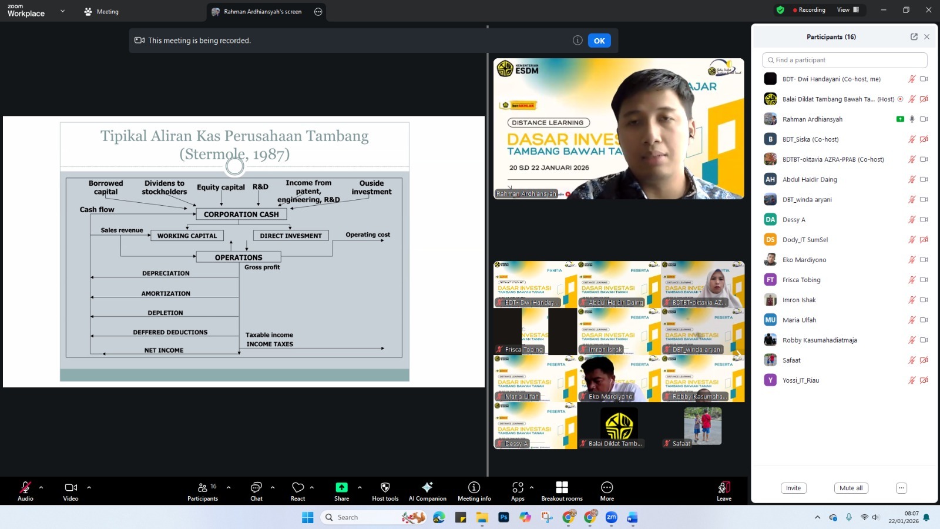
Task: Switch to the Meeting tab
Action: [x=101, y=12]
